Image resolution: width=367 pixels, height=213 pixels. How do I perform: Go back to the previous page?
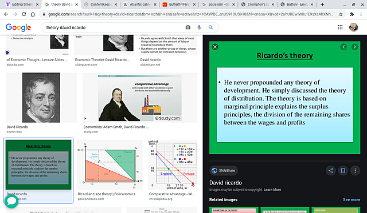click(x=6, y=14)
